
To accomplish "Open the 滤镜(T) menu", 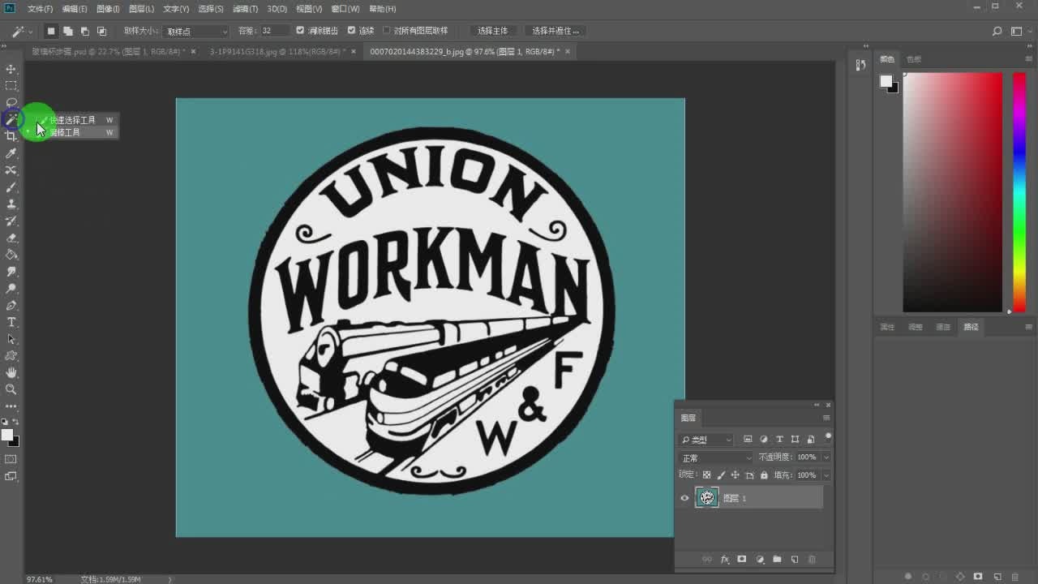I will (x=245, y=9).
